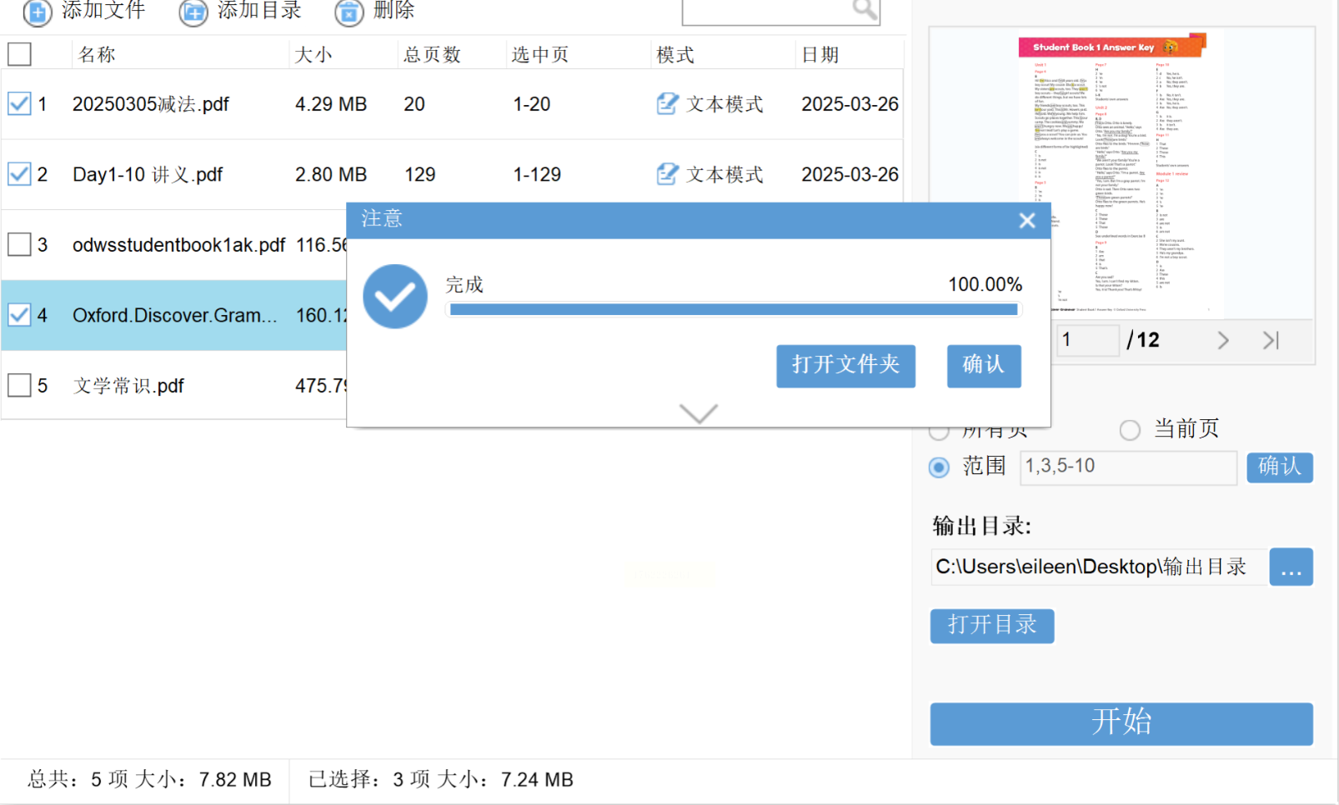Click the Add File (添加文件) icon
1339x805 pixels.
coord(38,12)
